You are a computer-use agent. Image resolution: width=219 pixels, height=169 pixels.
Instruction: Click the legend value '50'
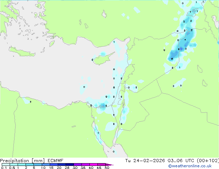(x=107, y=168)
